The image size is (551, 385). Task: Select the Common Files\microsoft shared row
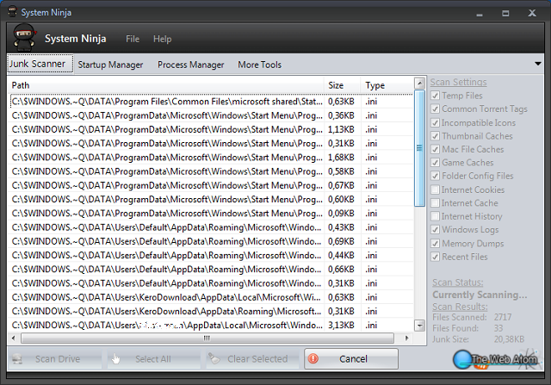point(211,102)
